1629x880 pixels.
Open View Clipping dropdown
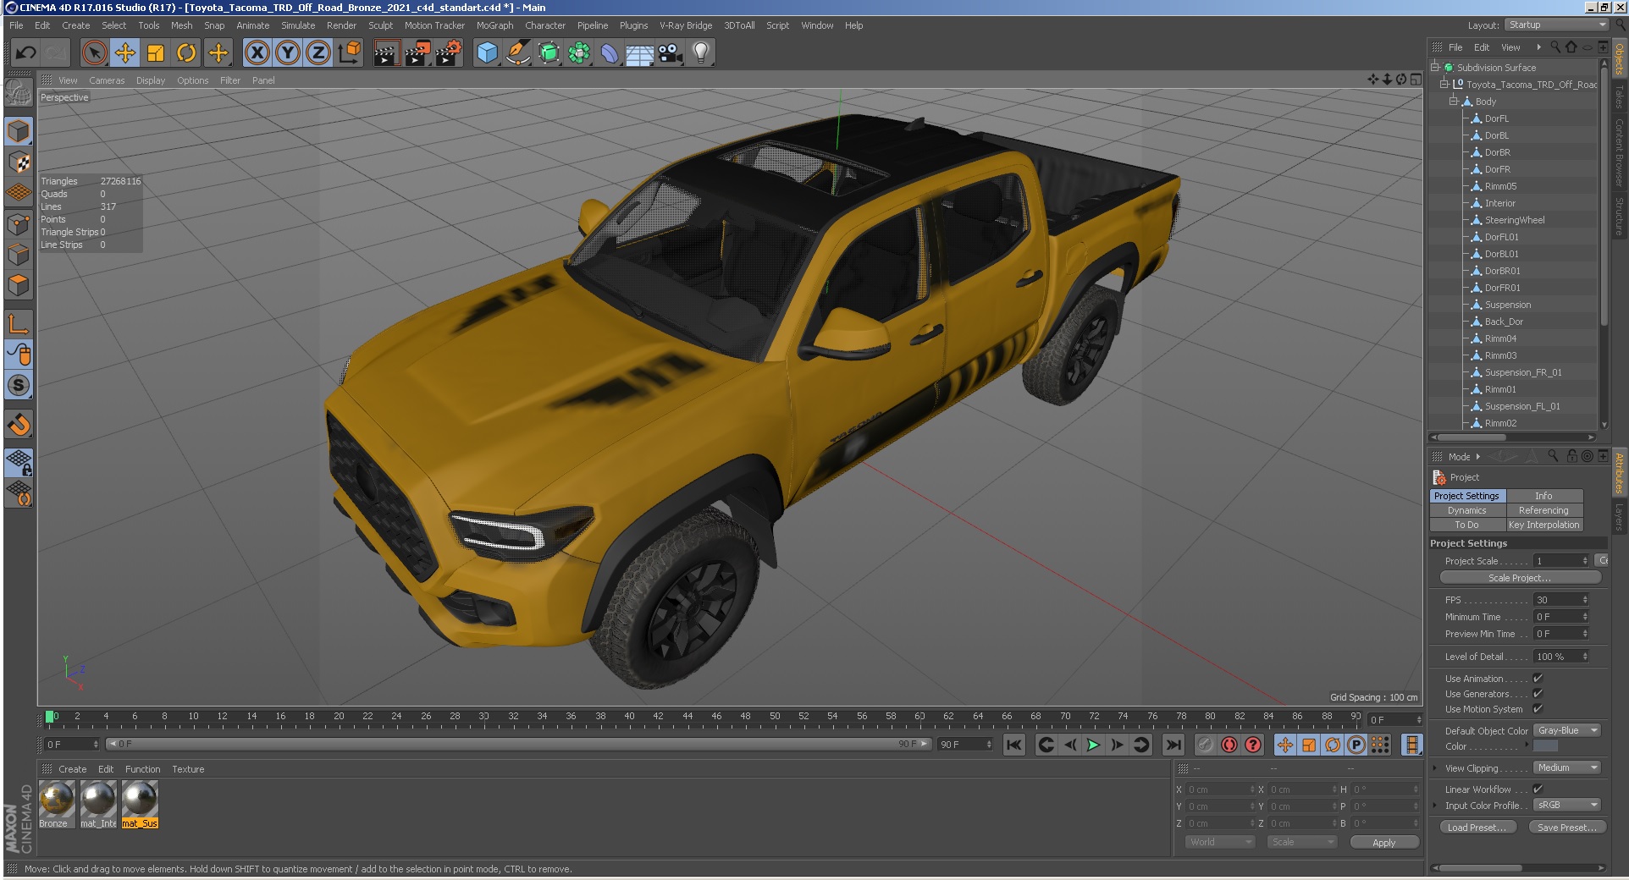coord(1567,767)
